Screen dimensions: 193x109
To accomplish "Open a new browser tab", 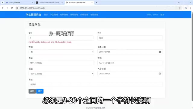I will coord(96,2).
